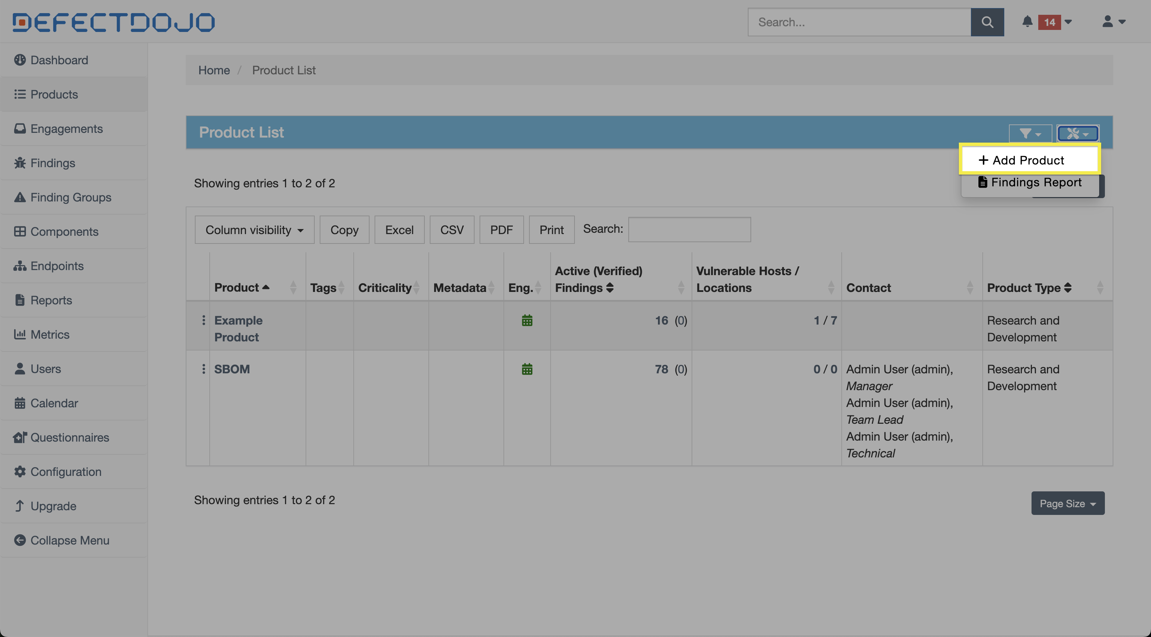Click Collapse Menu in the sidebar

point(74,540)
